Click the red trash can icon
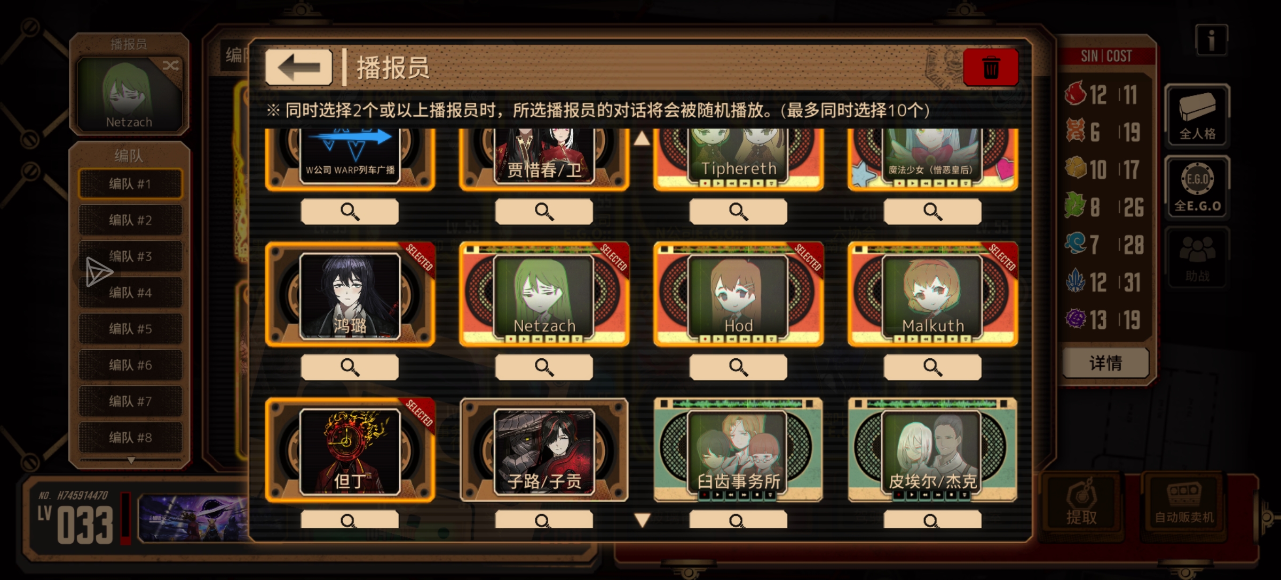Screen dimensions: 1281x580 click(x=991, y=67)
